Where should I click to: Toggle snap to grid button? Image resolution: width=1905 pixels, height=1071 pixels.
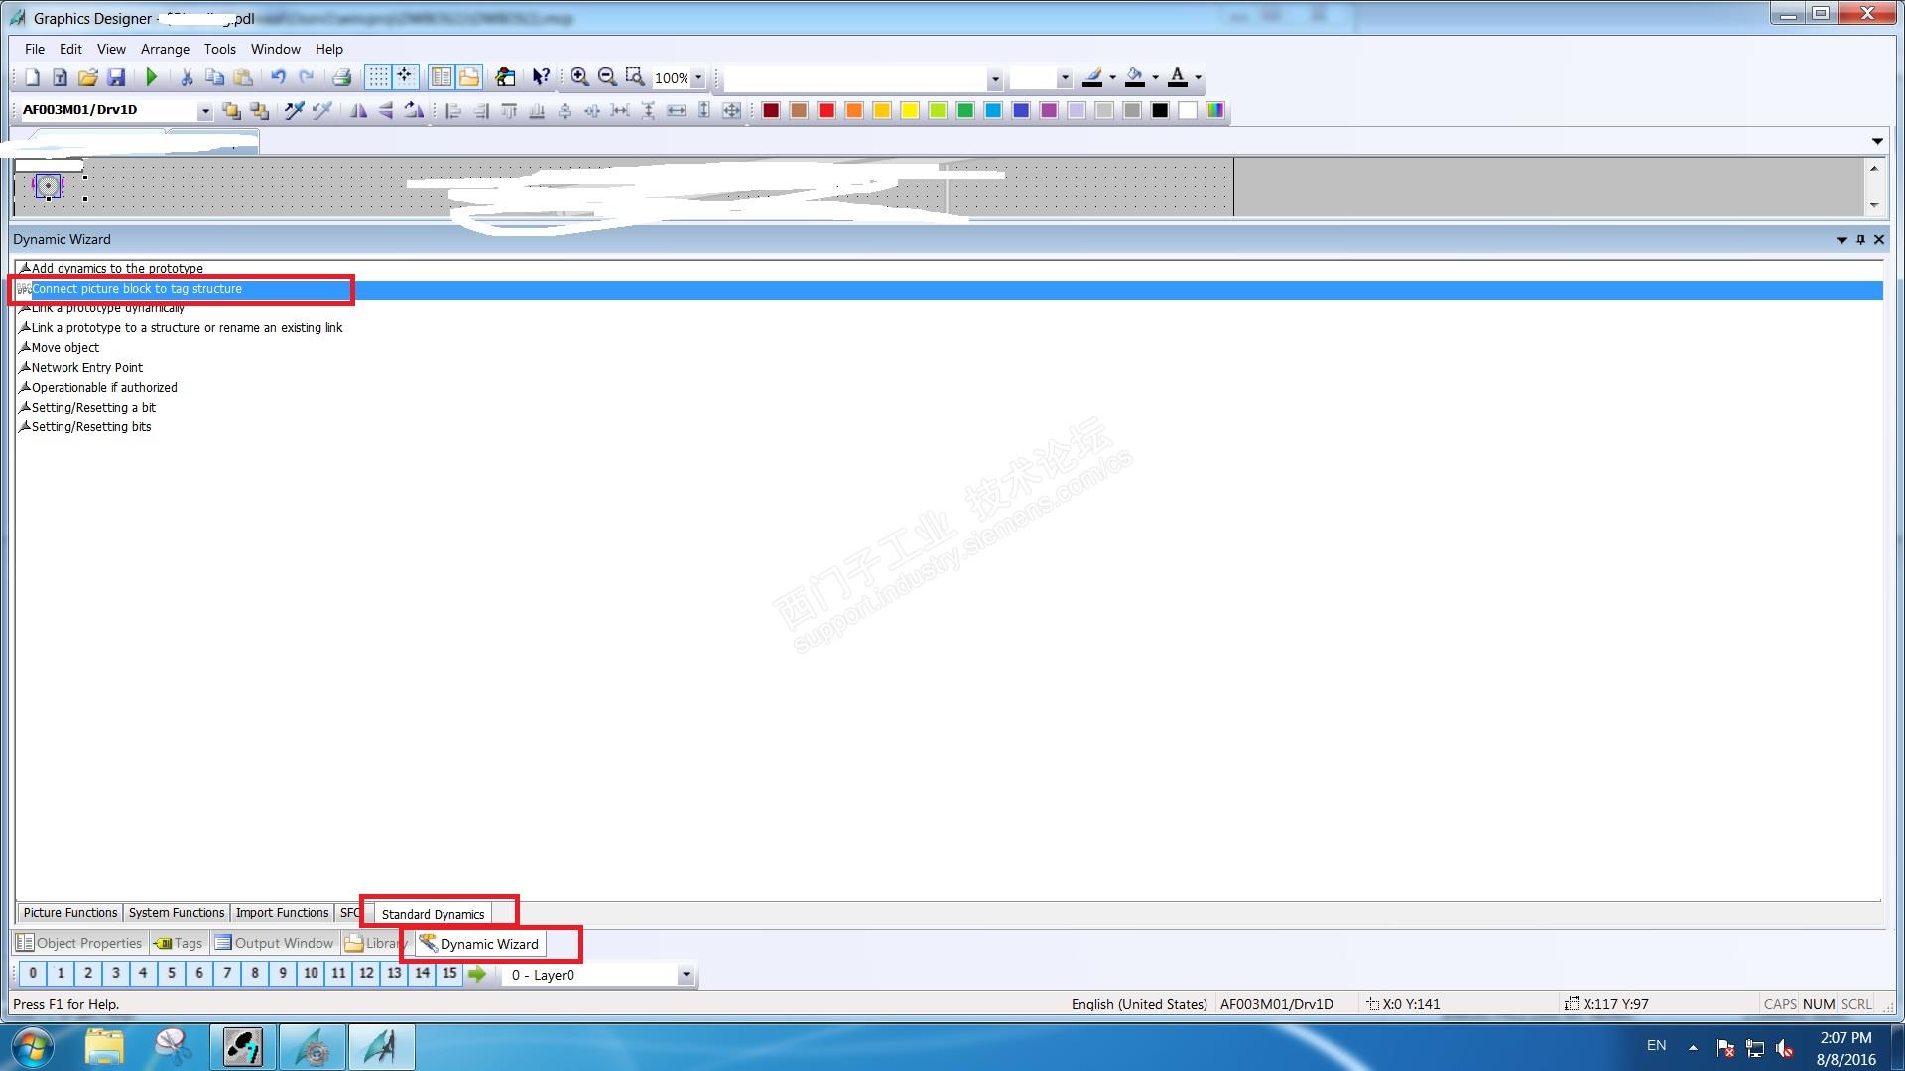tap(405, 77)
